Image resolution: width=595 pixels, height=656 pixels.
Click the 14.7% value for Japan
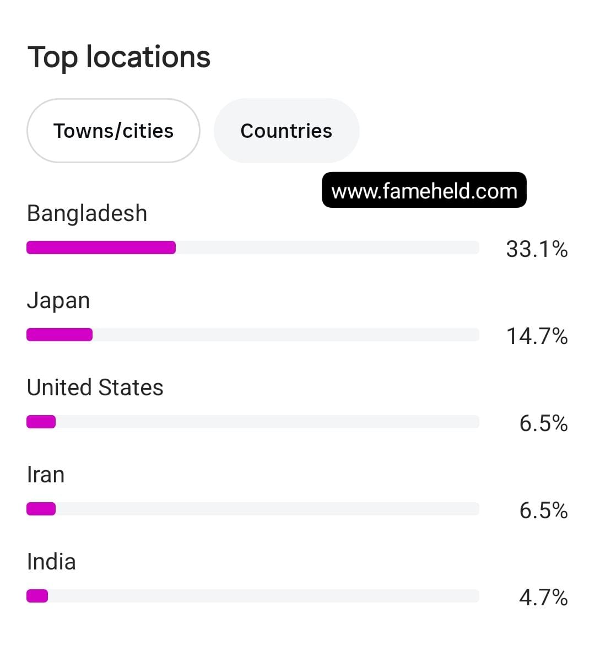pos(537,336)
